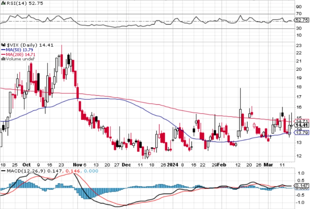Screen dimensions: 310x209
Task: Select the 14.41 last price tag
Action: coord(302,125)
